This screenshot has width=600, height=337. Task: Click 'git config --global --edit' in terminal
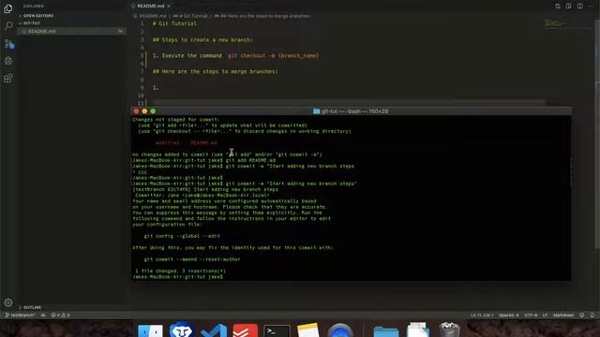point(182,236)
